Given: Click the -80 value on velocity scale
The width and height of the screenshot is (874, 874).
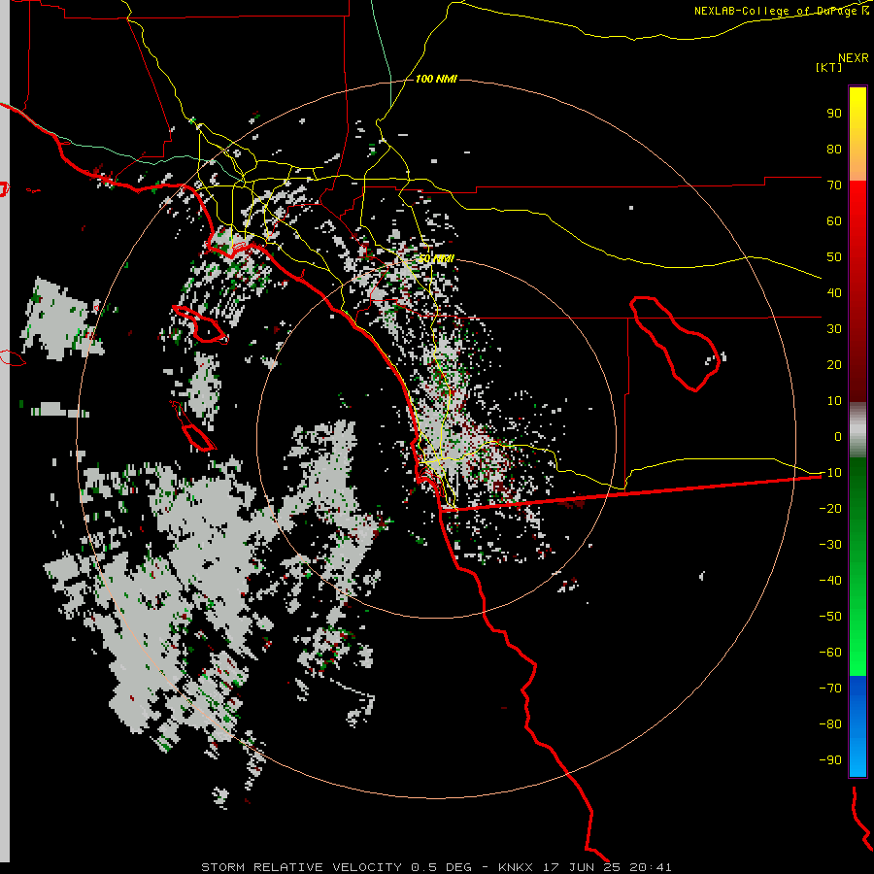Looking at the screenshot, I should click(830, 724).
